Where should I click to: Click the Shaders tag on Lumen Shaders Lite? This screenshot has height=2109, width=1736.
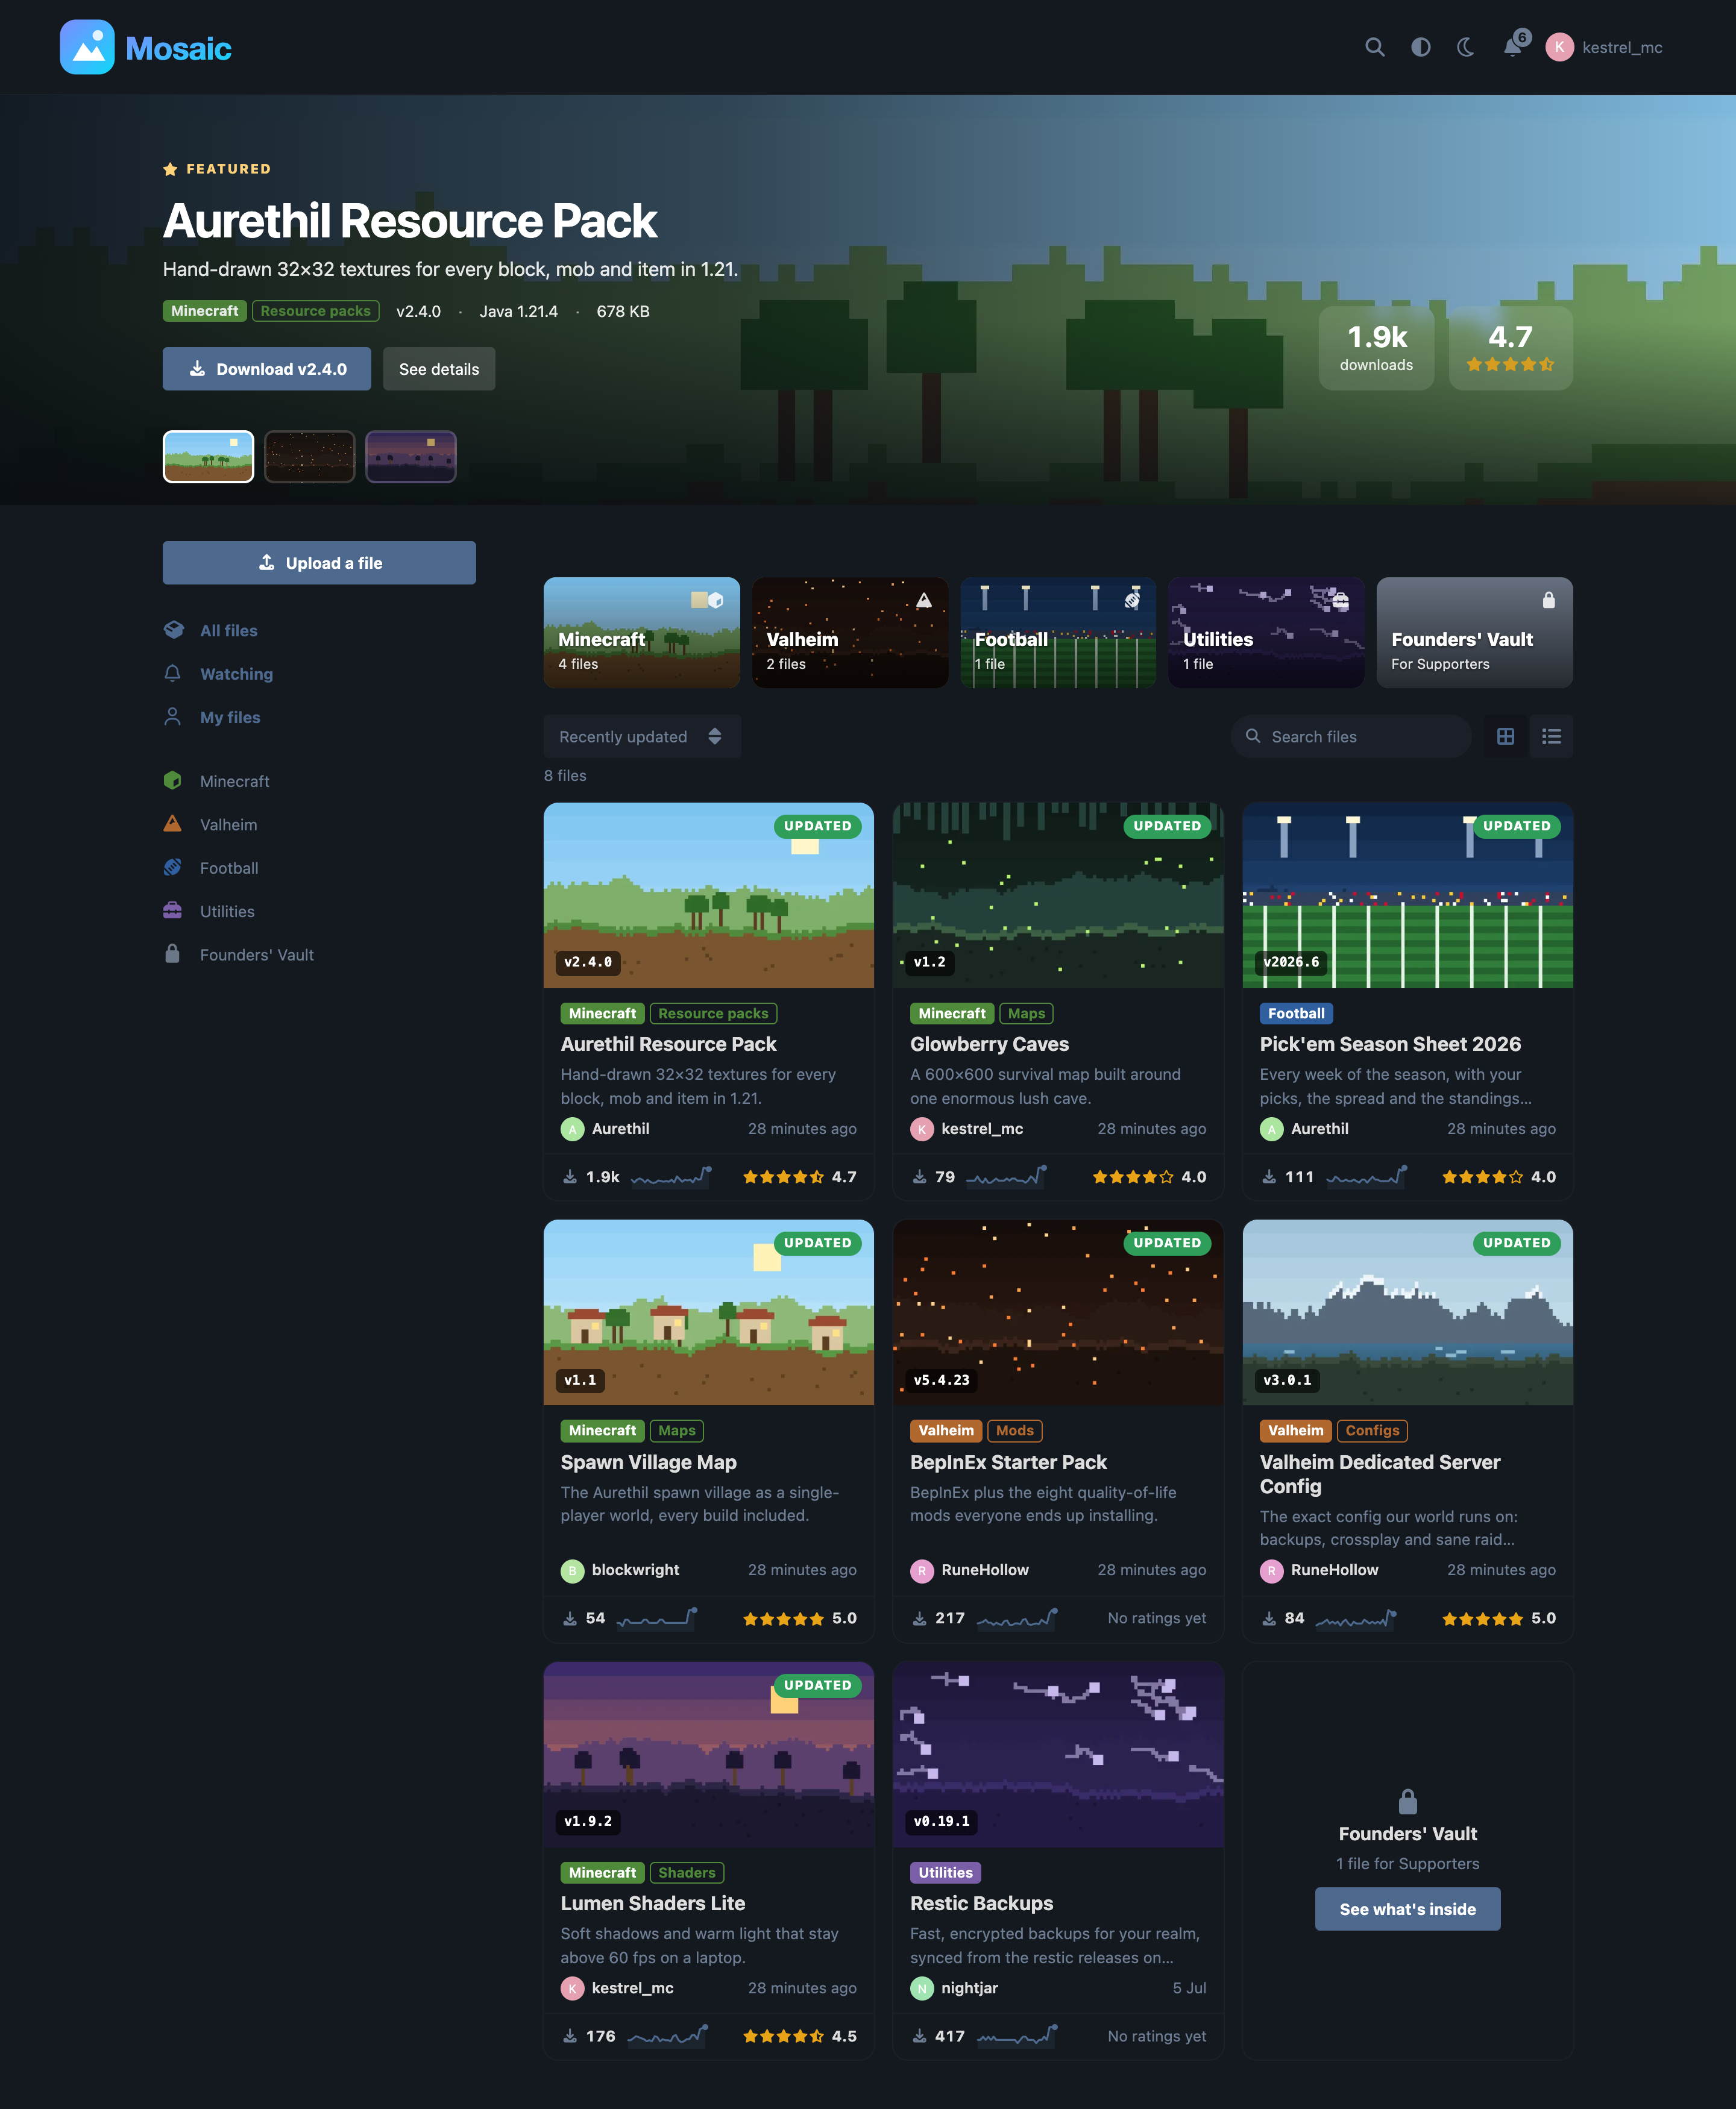tap(686, 1872)
